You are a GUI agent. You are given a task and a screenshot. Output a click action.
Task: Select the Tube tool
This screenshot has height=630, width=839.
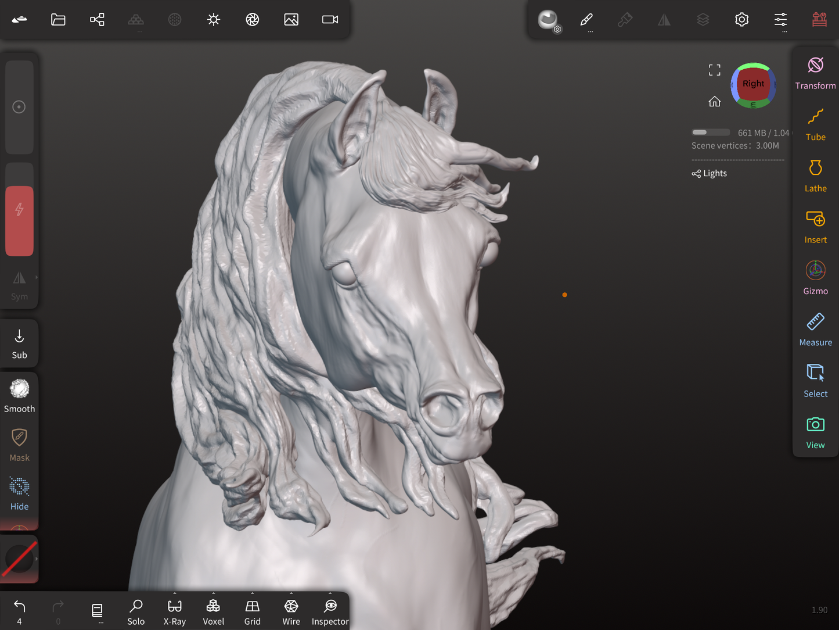[815, 124]
